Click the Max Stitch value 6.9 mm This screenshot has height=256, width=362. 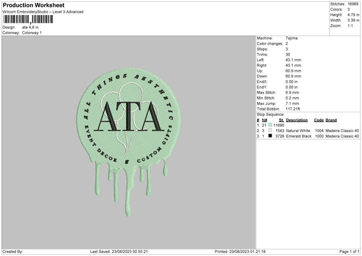click(x=292, y=92)
